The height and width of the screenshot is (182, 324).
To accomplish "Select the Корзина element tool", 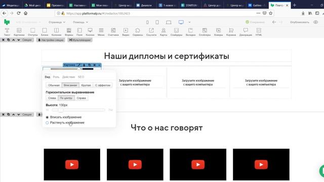I will [x=231, y=32].
